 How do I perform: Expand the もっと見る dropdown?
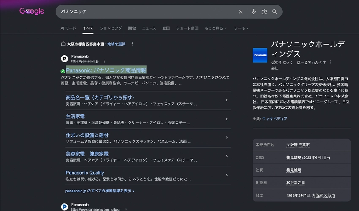tap(215, 28)
